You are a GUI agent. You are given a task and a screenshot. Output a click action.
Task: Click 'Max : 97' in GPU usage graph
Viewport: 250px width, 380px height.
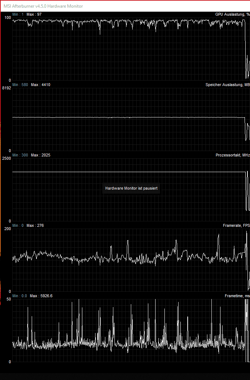point(34,14)
